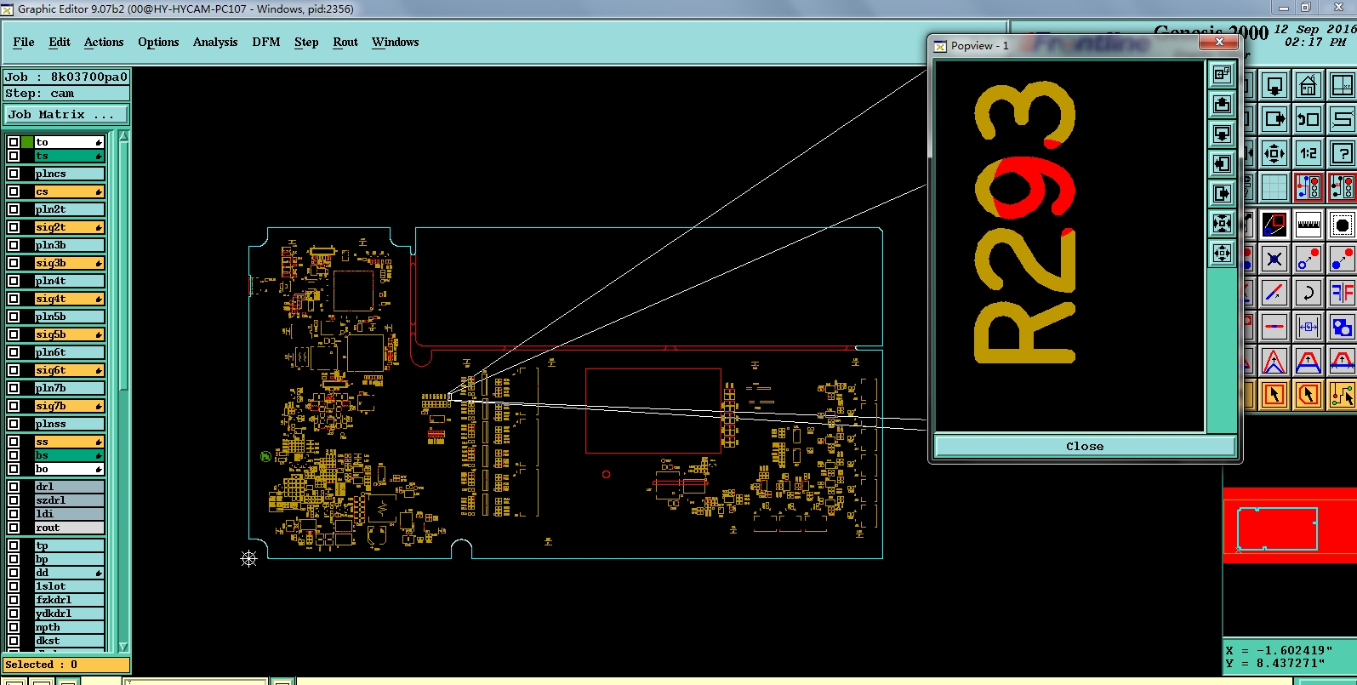Select the polygon pointer selection icon

pos(1308,395)
